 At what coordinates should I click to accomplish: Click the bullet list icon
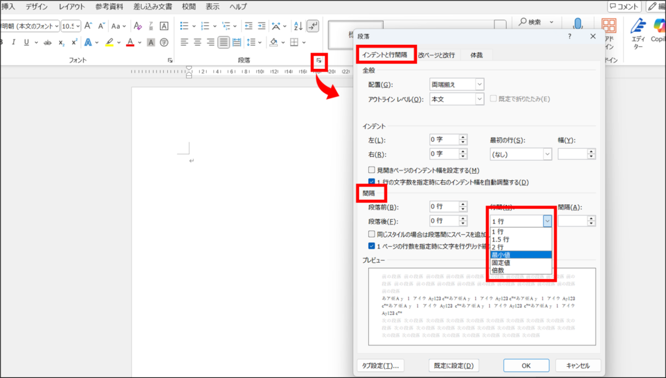pos(184,26)
